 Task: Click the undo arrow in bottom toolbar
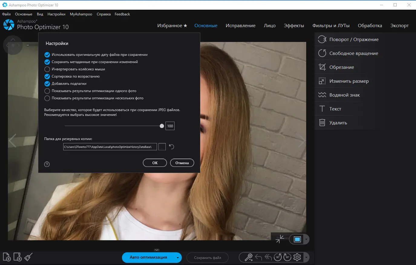point(258,257)
